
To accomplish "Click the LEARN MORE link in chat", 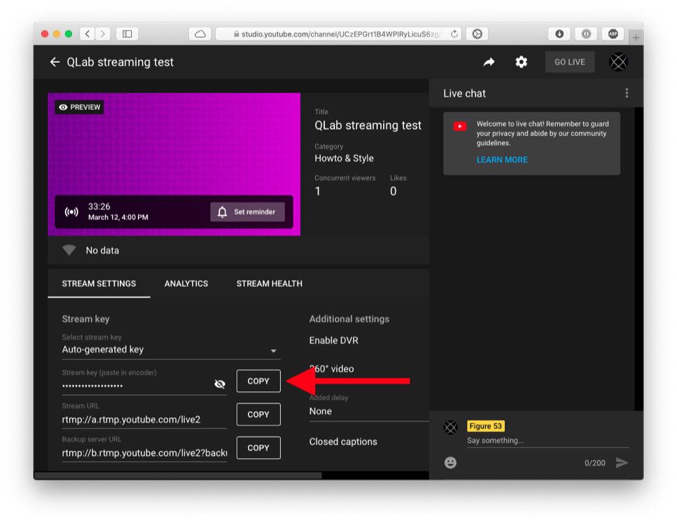I will 502,160.
